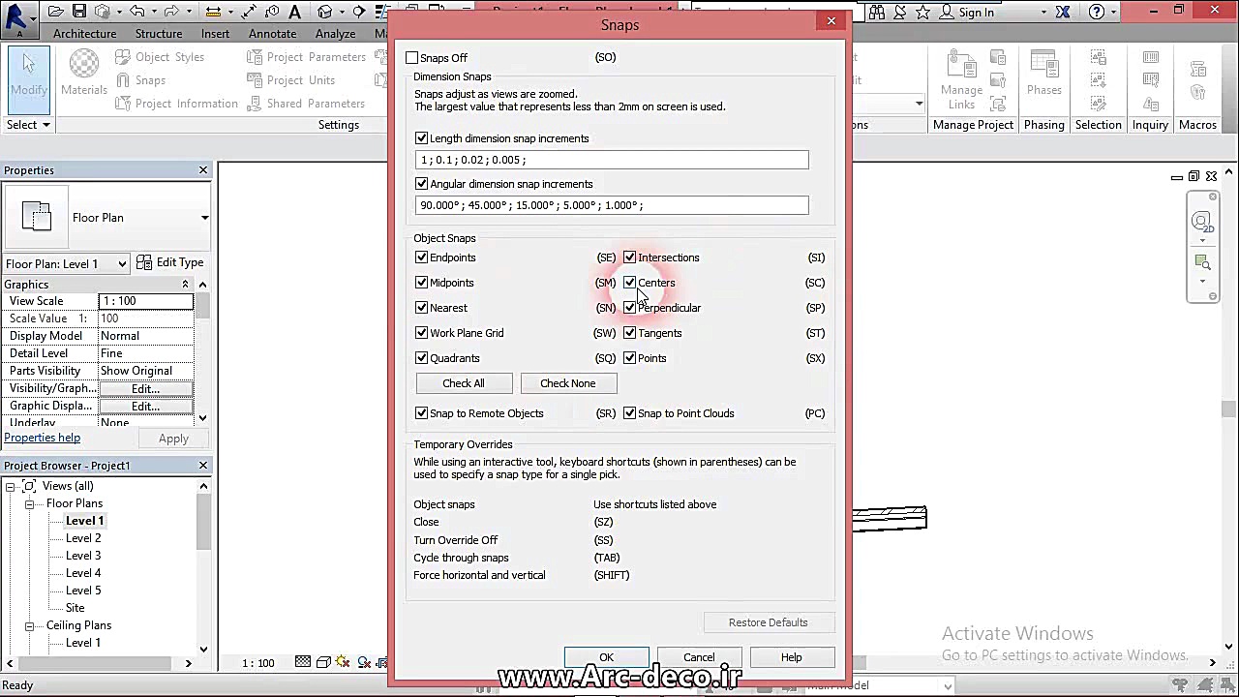Uncheck the Endpoints snap checkbox
The height and width of the screenshot is (697, 1239).
422,258
